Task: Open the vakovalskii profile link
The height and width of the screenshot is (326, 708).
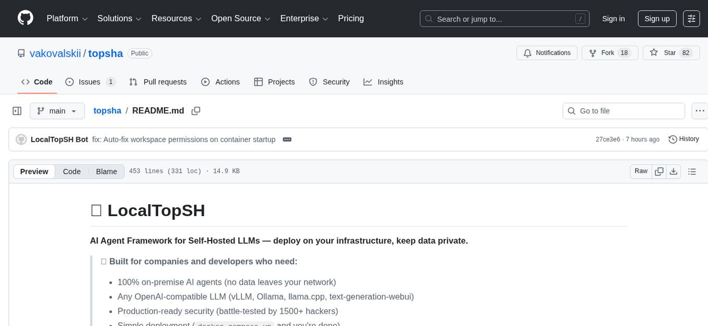Action: [55, 53]
